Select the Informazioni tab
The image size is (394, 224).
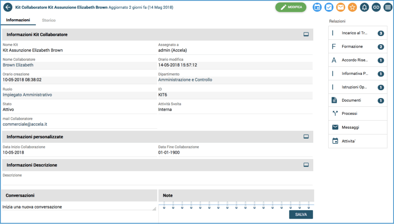(x=18, y=20)
